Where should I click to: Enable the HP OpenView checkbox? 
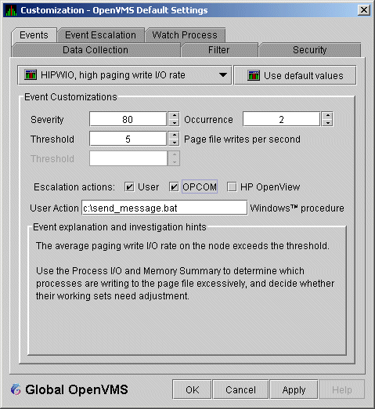click(232, 187)
